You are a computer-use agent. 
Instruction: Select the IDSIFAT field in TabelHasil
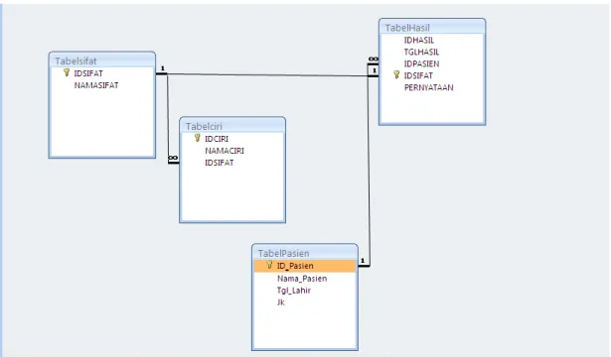[418, 75]
